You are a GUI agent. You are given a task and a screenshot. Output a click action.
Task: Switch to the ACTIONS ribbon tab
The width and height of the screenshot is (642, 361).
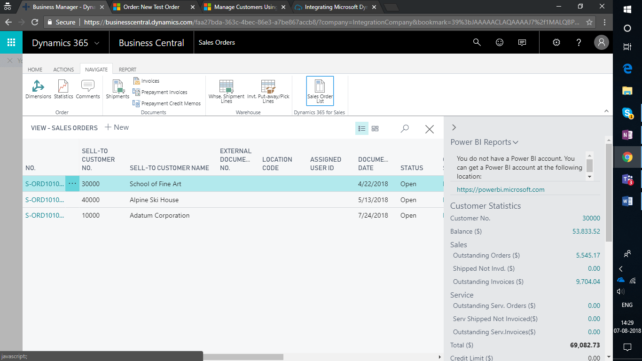tap(63, 70)
